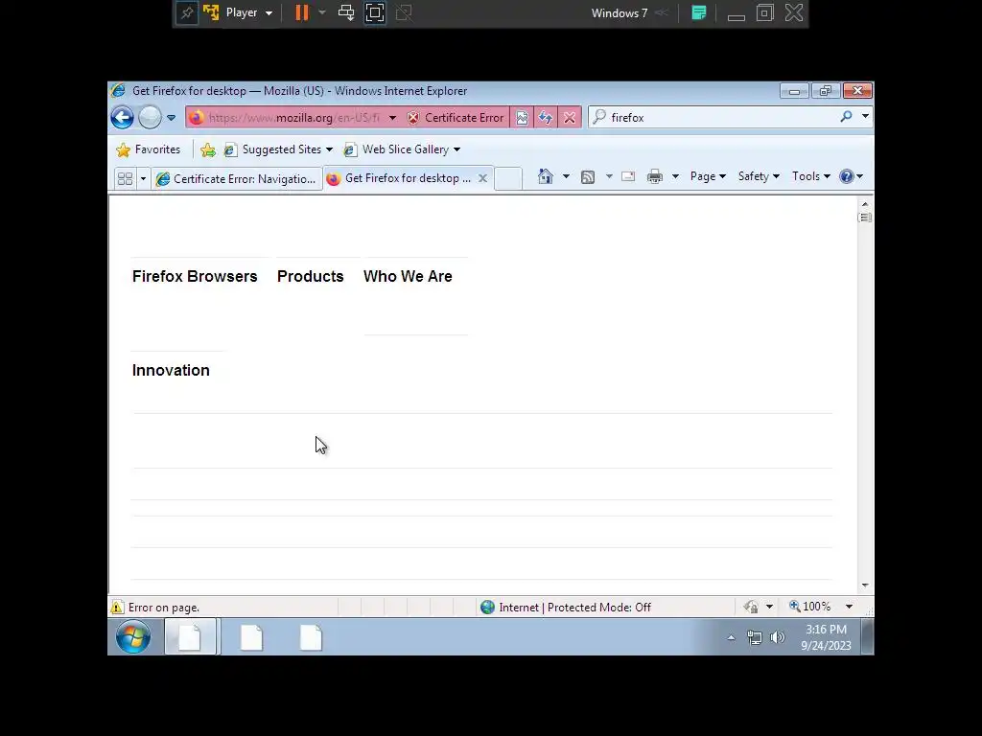Open the Tools menu
This screenshot has height=736, width=982.
pos(811,176)
